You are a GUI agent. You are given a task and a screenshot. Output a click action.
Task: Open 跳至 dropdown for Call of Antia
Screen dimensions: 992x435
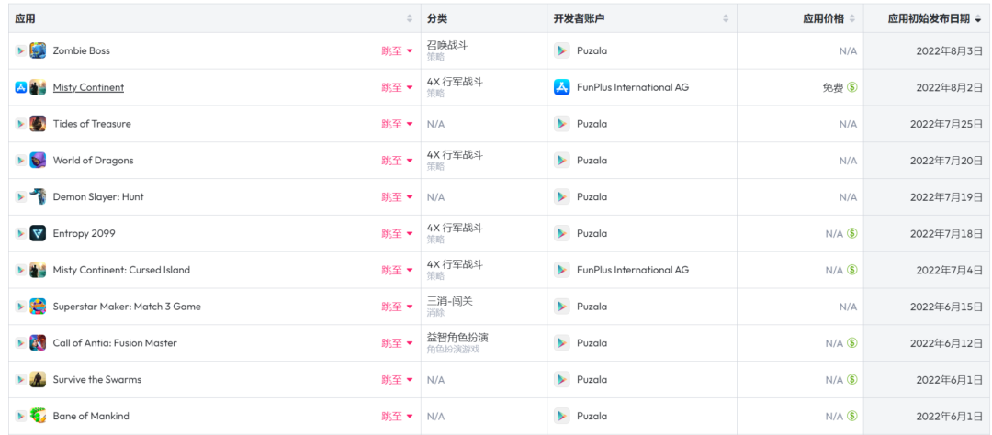pos(398,342)
